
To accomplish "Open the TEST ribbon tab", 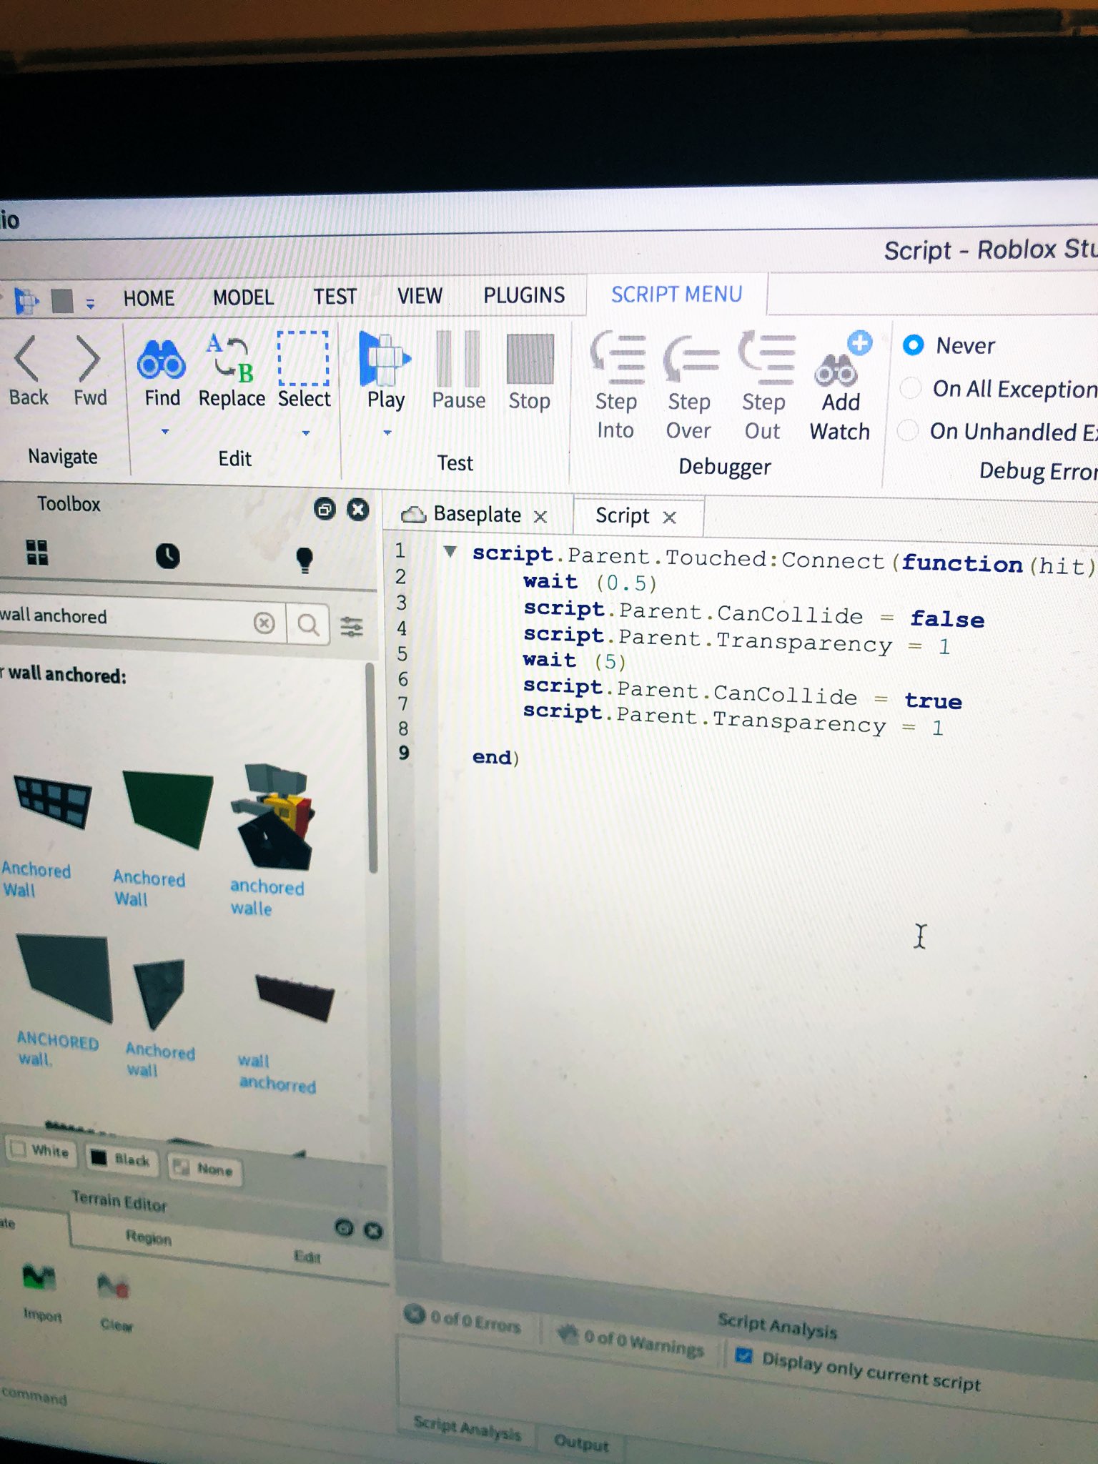I will coord(335,297).
